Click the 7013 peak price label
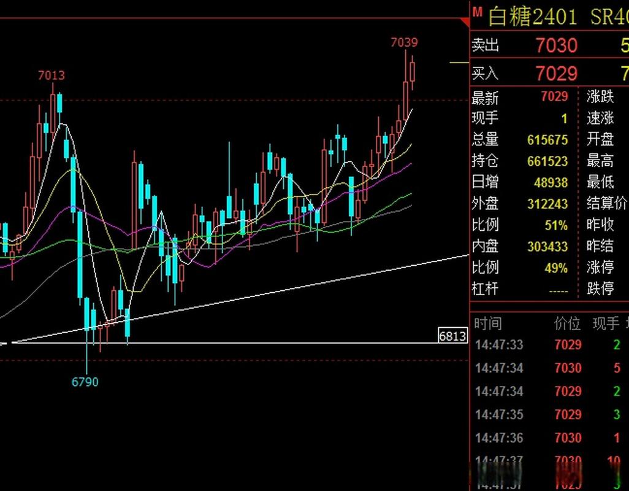Image resolution: width=629 pixels, height=491 pixels. pyautogui.click(x=51, y=75)
